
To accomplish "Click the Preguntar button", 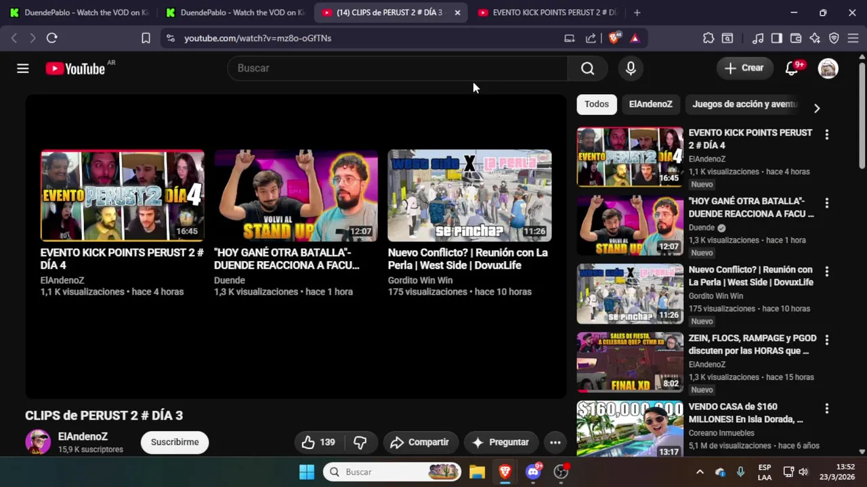I will click(x=501, y=442).
